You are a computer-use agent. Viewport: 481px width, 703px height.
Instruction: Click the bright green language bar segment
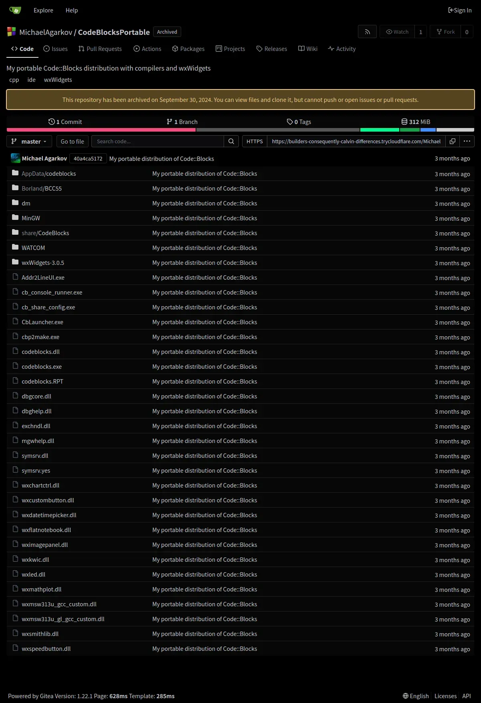click(380, 130)
